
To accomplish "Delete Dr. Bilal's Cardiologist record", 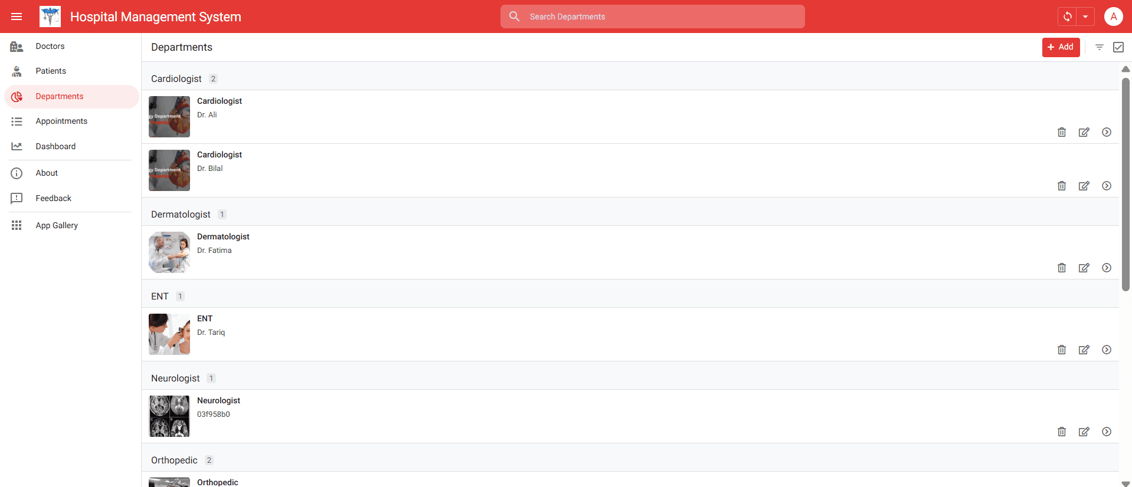I will click(x=1062, y=186).
